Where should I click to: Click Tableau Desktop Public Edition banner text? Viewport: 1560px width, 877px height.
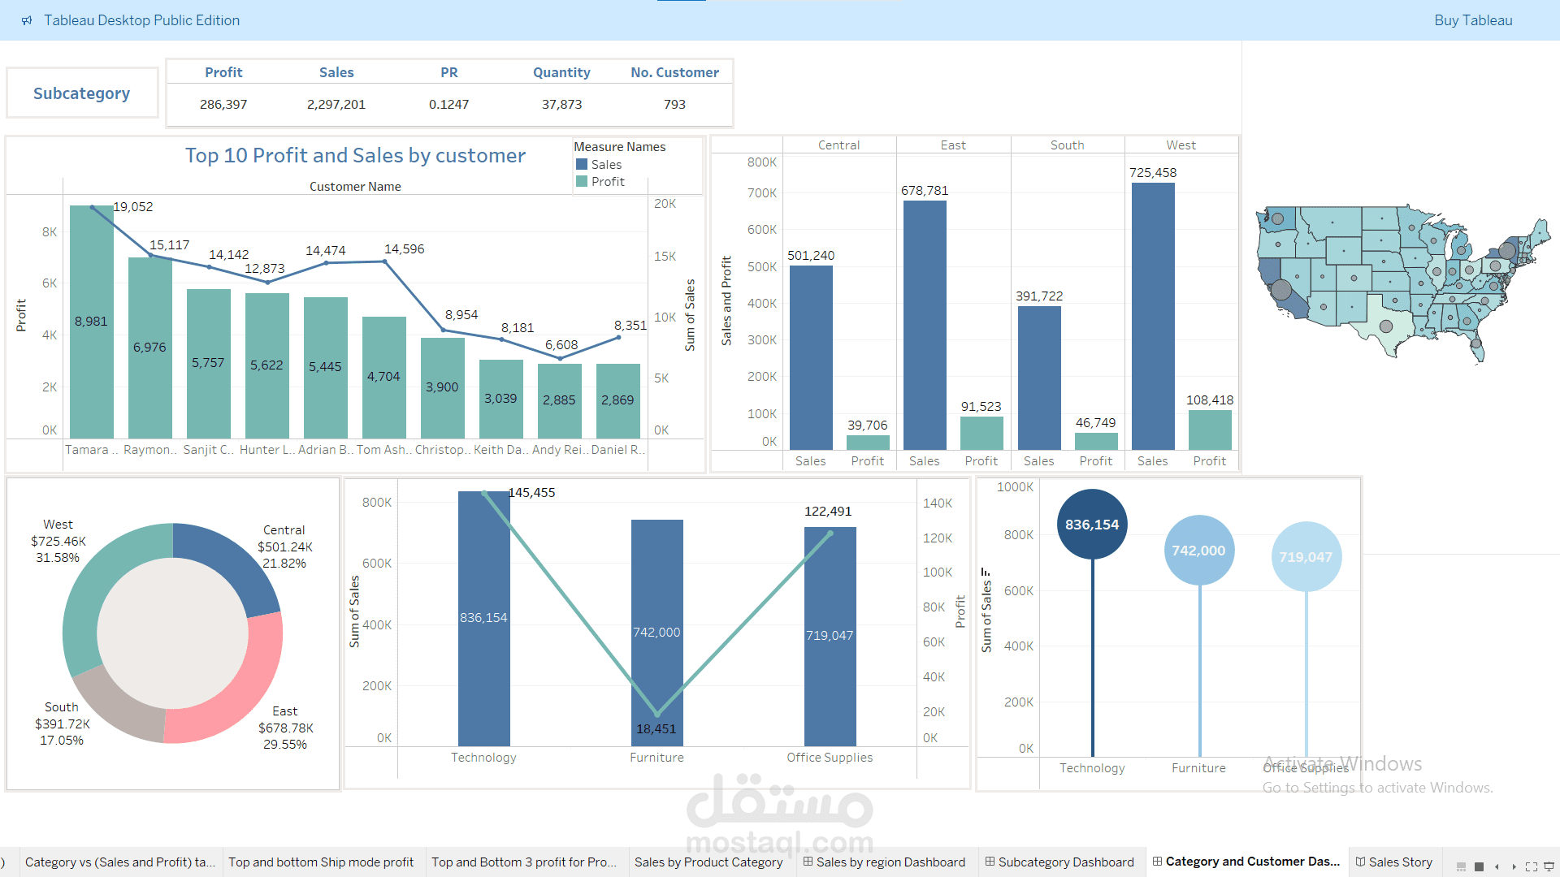141,20
